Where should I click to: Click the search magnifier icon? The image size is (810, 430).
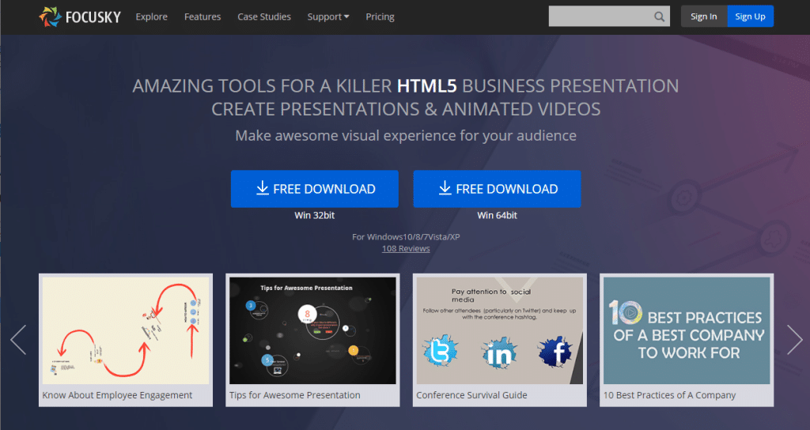660,17
